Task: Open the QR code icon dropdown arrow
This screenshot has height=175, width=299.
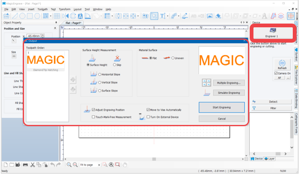Action: click(51, 16)
